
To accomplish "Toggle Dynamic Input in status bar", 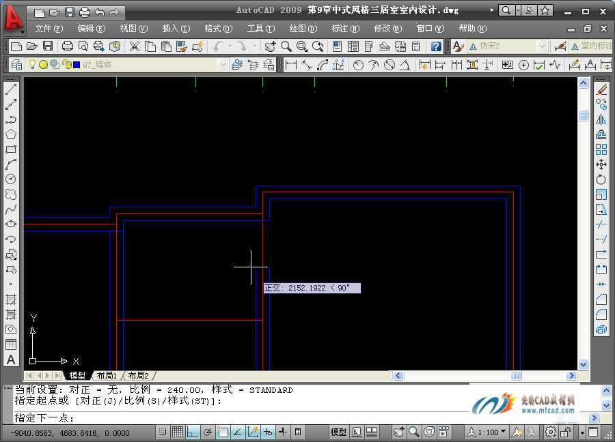I will (268, 432).
